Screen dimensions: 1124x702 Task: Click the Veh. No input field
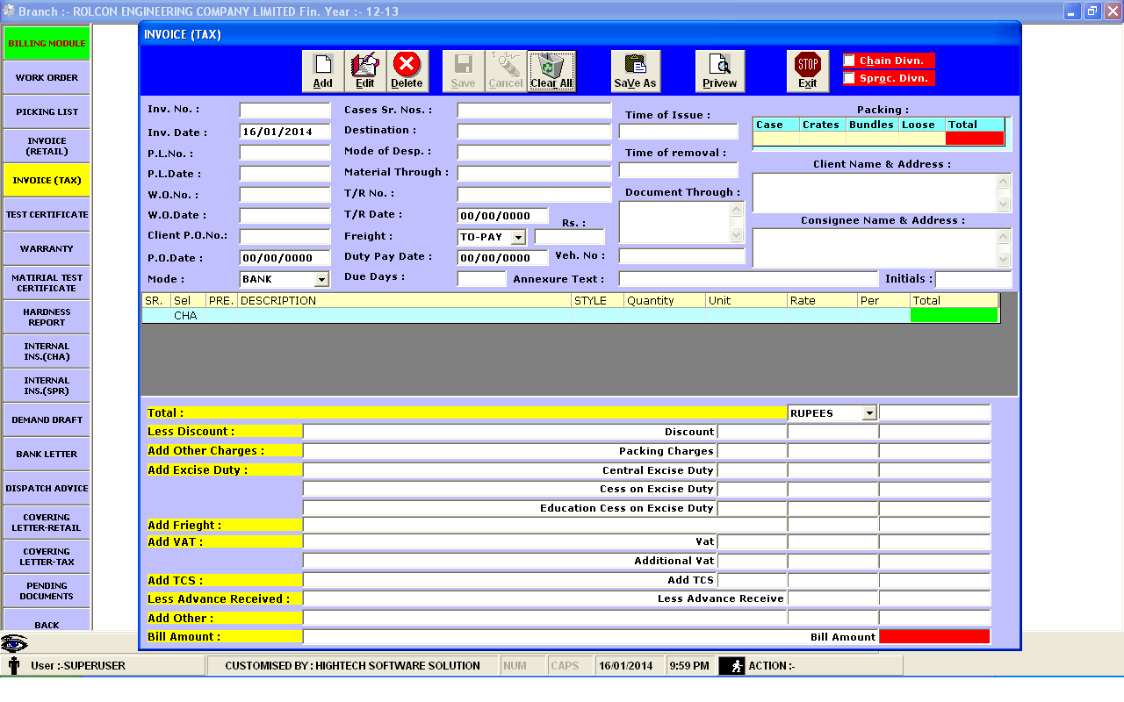[x=682, y=256]
